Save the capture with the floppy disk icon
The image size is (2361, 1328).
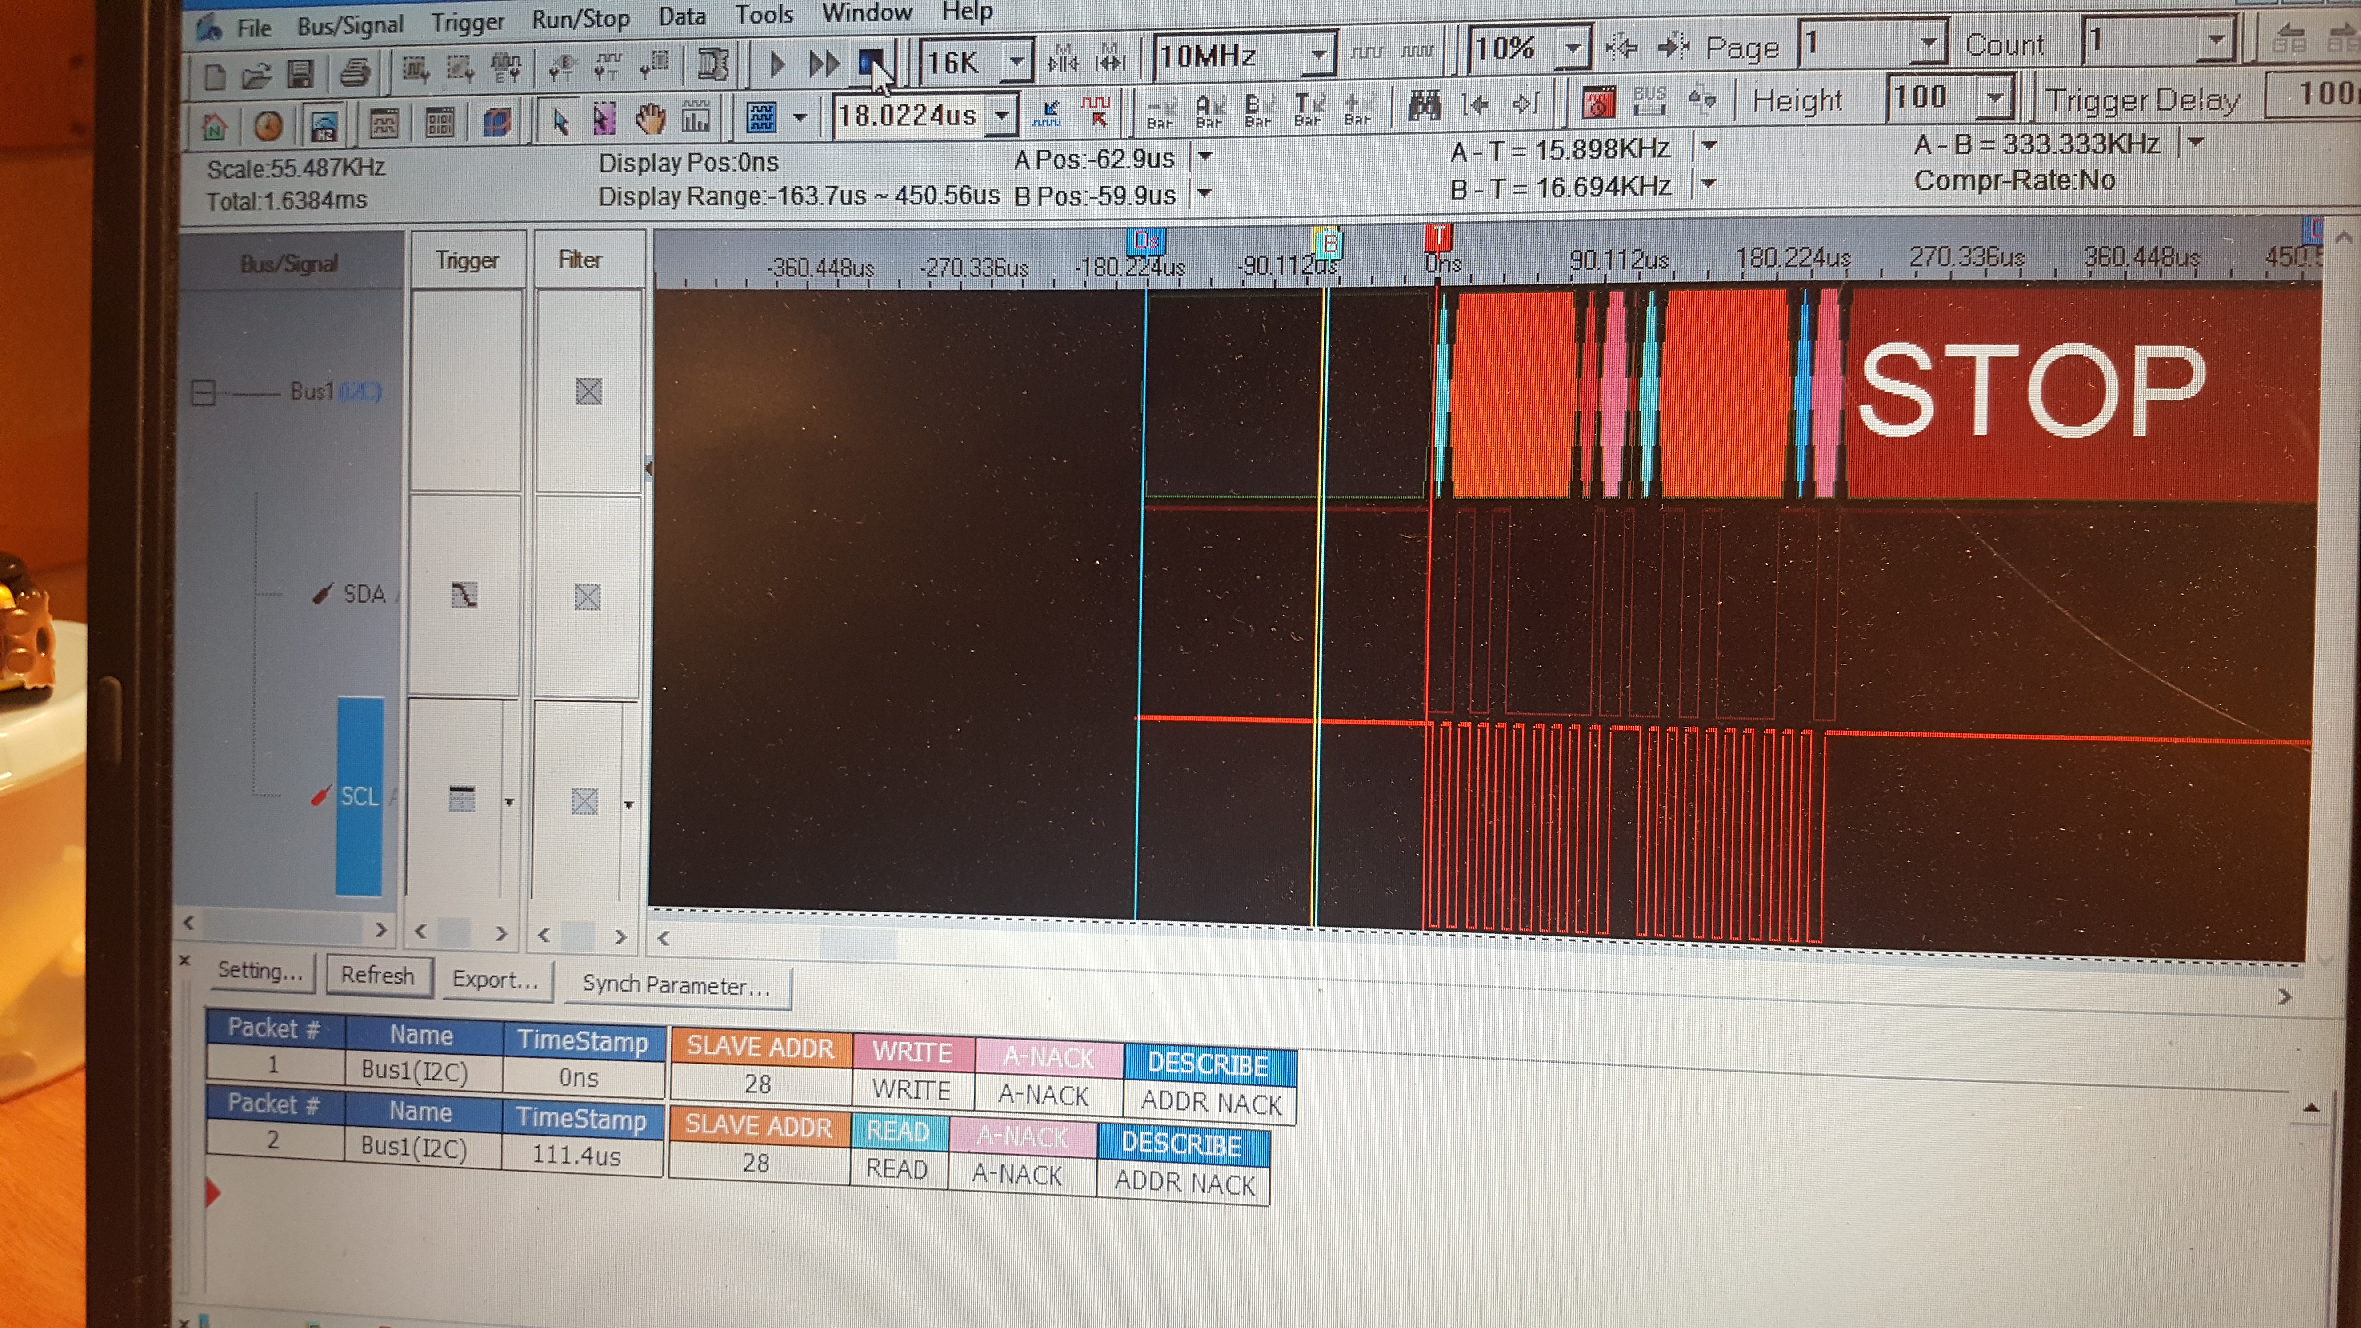click(300, 73)
